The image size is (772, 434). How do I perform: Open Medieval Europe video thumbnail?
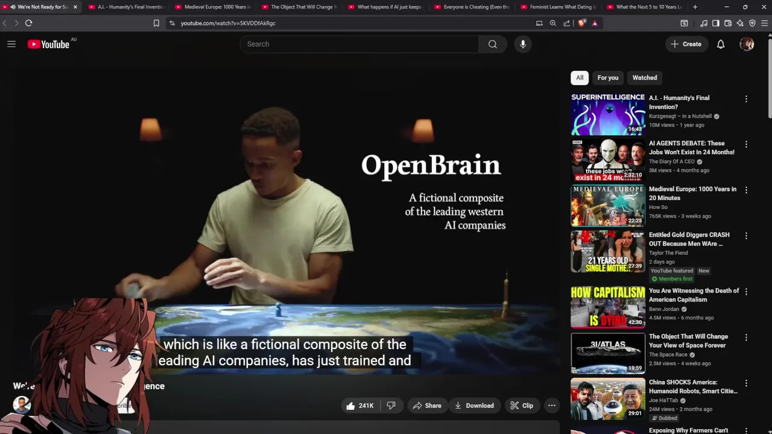[608, 205]
